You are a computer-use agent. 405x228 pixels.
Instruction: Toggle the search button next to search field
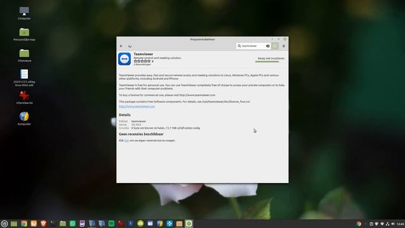[275, 46]
